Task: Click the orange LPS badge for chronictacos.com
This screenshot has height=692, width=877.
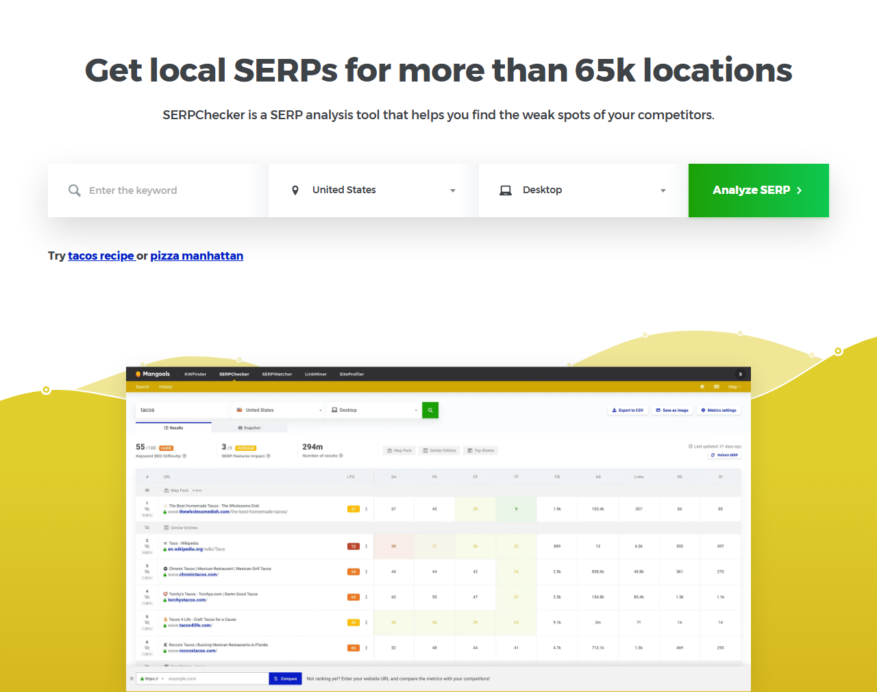Action: pyautogui.click(x=354, y=571)
